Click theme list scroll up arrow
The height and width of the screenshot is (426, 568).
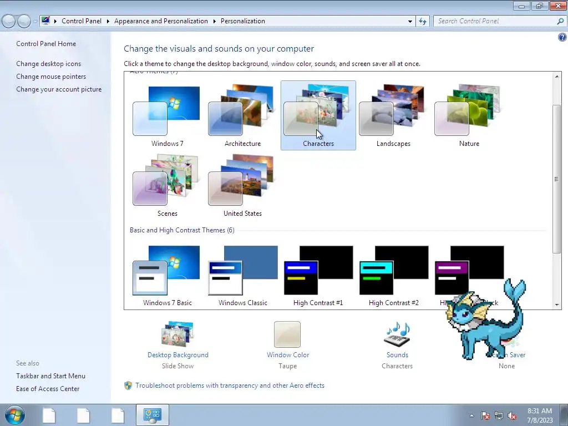557,77
